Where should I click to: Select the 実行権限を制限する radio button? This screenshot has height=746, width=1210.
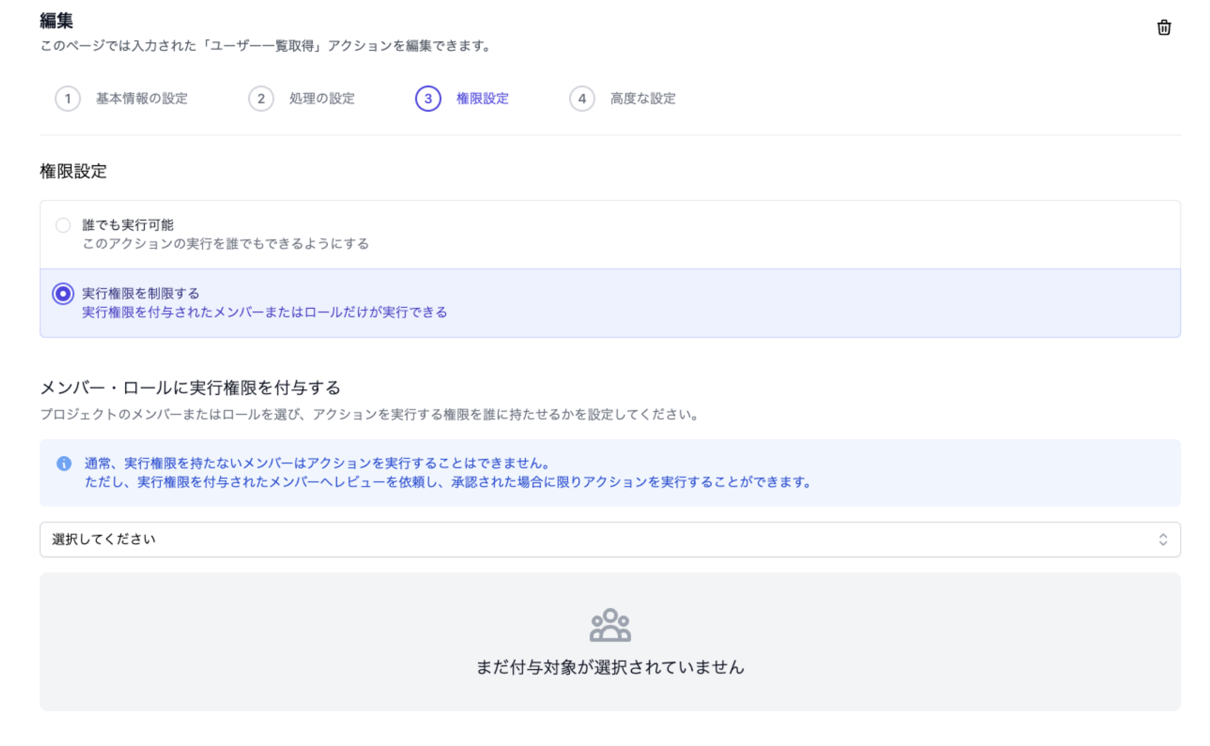click(63, 294)
